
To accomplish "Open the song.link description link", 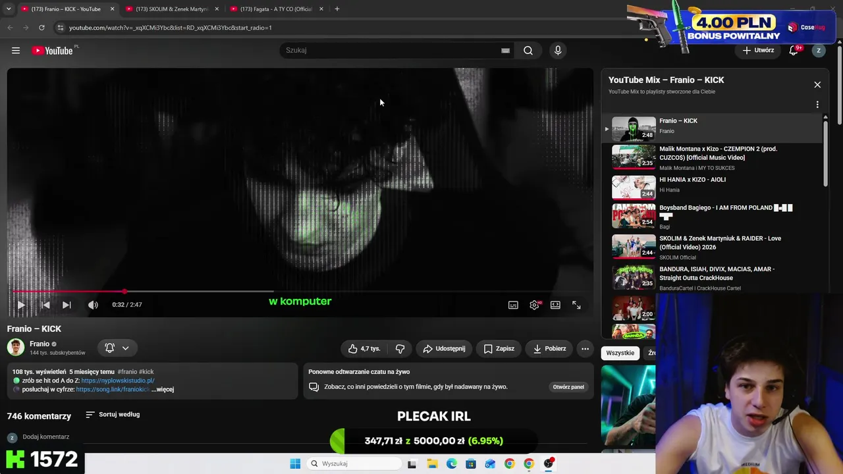I will click(x=113, y=390).
